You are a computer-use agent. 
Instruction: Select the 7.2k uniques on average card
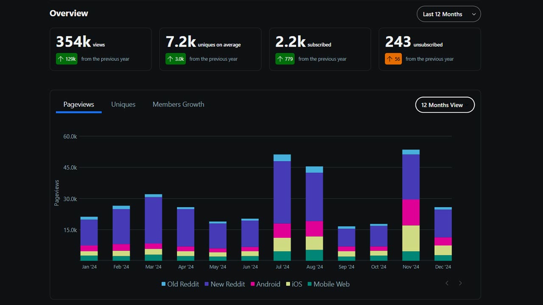210,49
